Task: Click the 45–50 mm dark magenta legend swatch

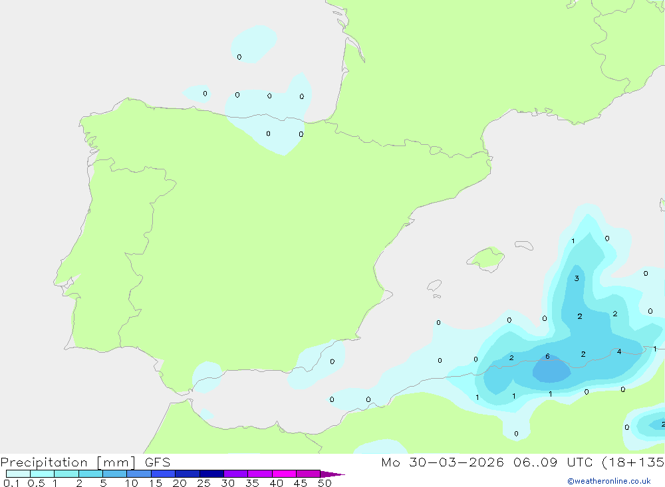Action: coord(308,474)
